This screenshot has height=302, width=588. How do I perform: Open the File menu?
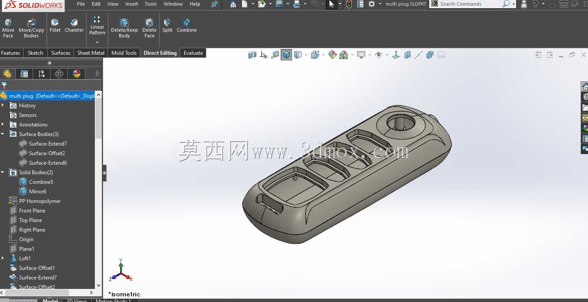point(81,4)
